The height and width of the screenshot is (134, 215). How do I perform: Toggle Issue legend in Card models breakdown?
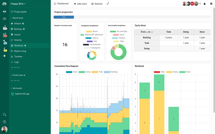coord(119,35)
